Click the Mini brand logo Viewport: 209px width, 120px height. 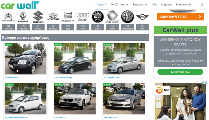click(142, 17)
